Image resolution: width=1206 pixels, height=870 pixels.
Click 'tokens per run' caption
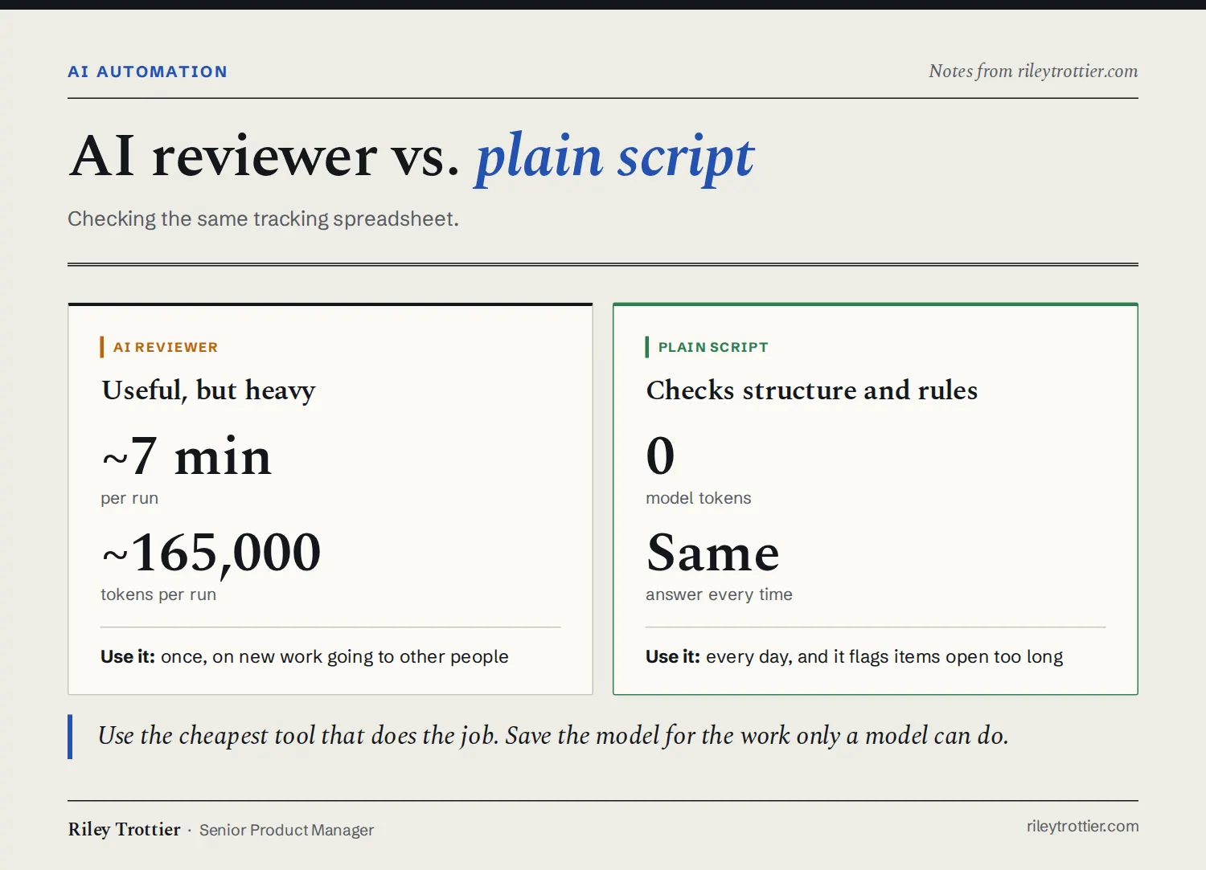pyautogui.click(x=158, y=594)
